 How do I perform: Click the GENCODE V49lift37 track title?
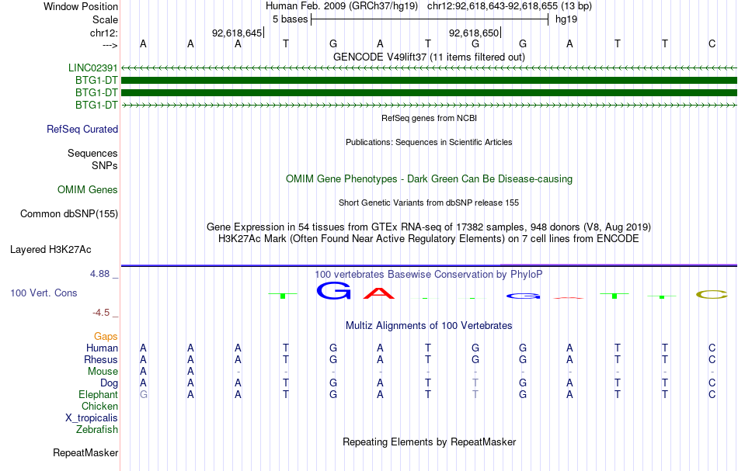point(429,57)
